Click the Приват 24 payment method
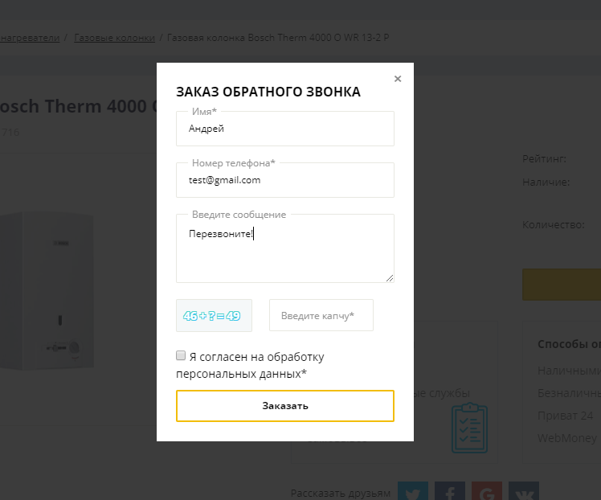The image size is (601, 500). [566, 416]
